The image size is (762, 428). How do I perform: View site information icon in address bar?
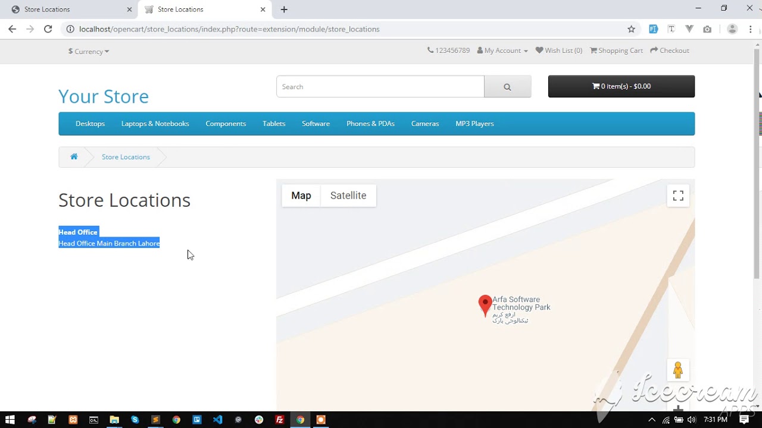70,29
